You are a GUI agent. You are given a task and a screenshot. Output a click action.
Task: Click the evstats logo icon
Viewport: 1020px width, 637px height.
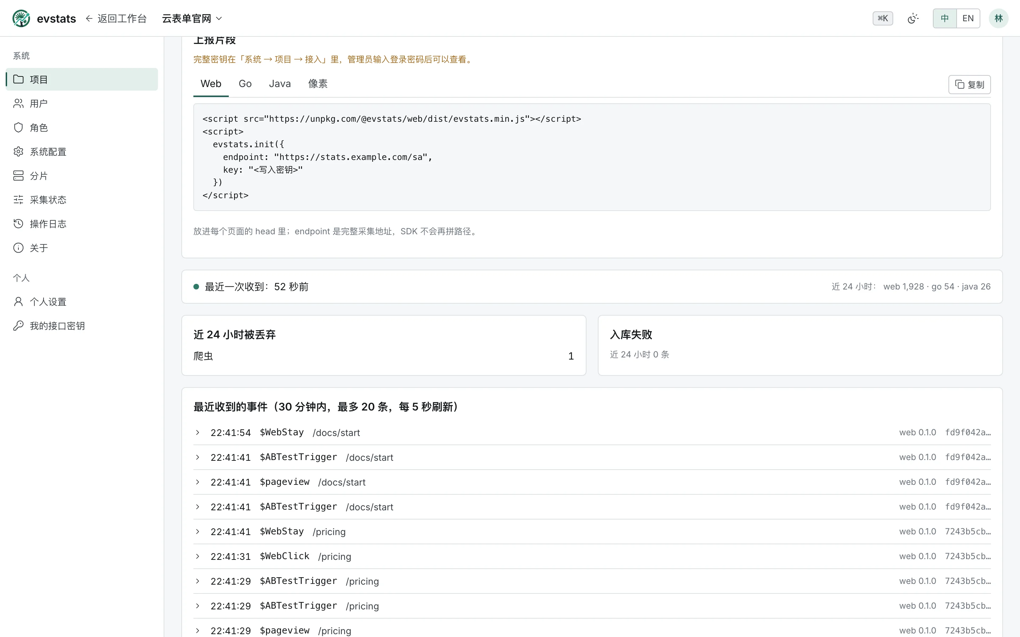point(21,18)
